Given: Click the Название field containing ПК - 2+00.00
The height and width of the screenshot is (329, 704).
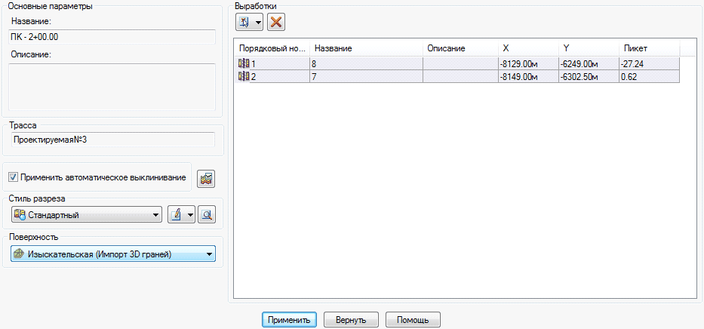Looking at the screenshot, I should [x=112, y=36].
